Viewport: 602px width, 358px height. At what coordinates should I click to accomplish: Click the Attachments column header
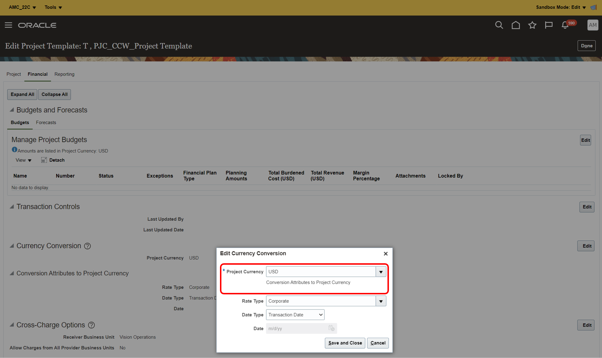click(410, 176)
